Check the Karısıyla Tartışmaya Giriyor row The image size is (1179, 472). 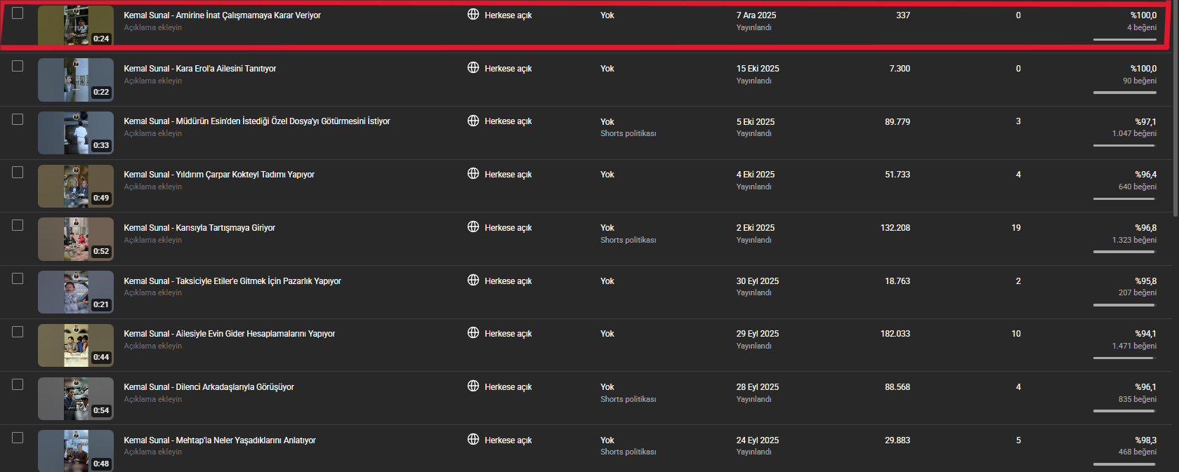tap(18, 225)
